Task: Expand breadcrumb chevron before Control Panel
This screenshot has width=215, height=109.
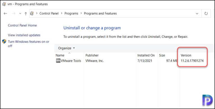Action: [37, 13]
